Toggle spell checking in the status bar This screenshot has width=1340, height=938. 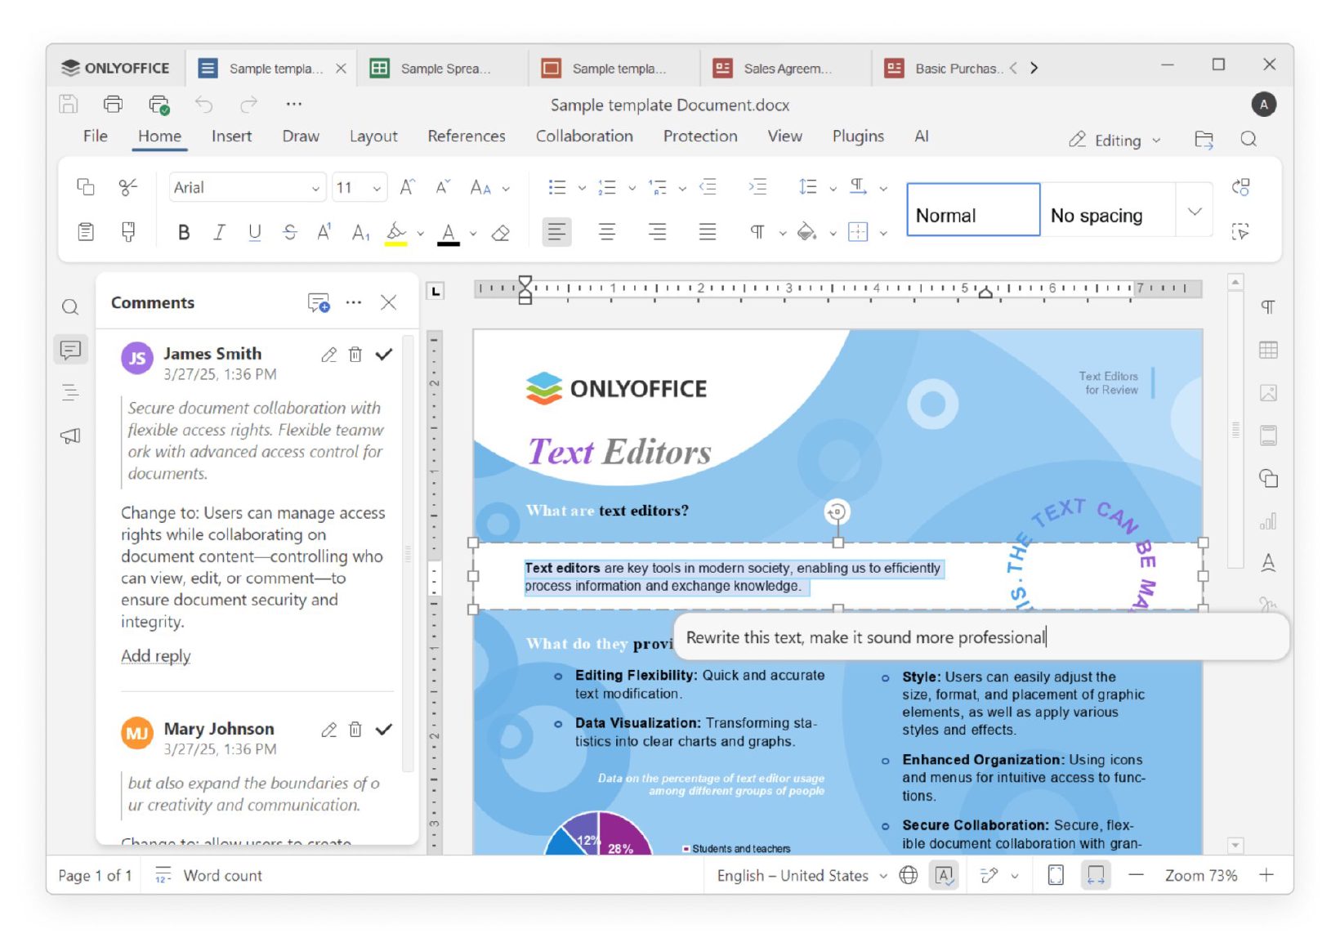coord(945,876)
